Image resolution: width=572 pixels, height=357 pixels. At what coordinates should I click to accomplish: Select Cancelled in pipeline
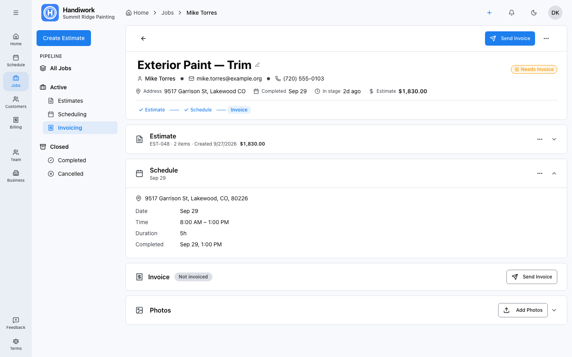point(80,174)
